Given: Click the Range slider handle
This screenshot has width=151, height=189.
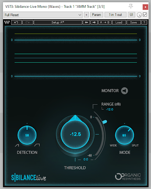Looking at the screenshot, I should (x=105, y=122).
